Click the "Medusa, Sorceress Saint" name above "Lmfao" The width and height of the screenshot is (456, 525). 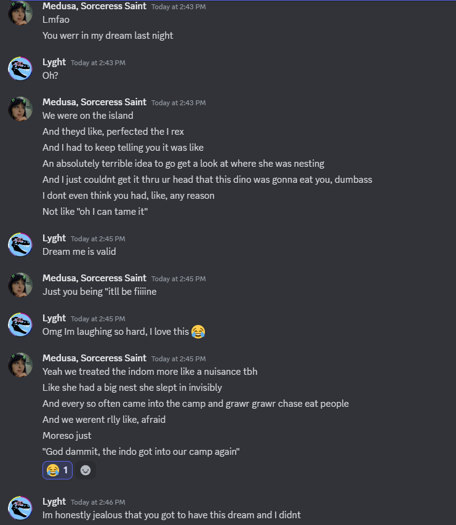pyautogui.click(x=94, y=6)
